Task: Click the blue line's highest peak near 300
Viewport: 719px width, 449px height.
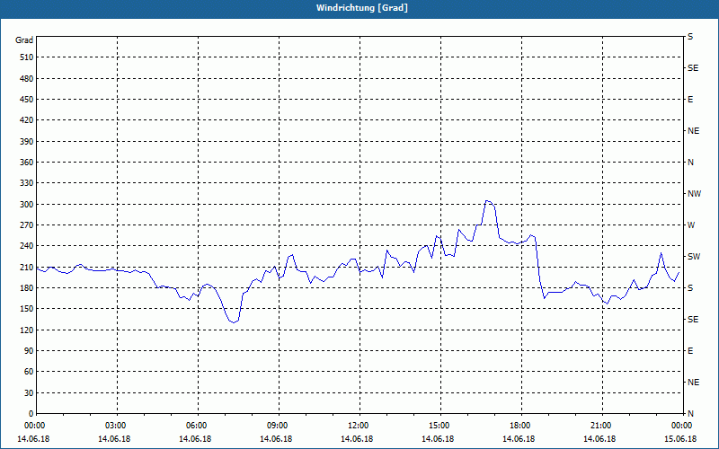Action: 487,200
